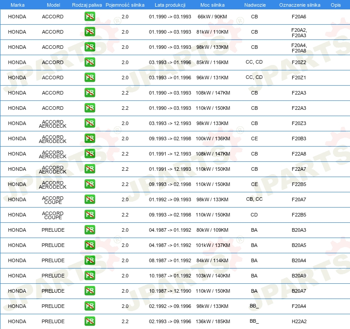Click HONDA in the F22A8 row
Image resolution: width=350 pixels, height=329 pixels.
pyautogui.click(x=17, y=154)
